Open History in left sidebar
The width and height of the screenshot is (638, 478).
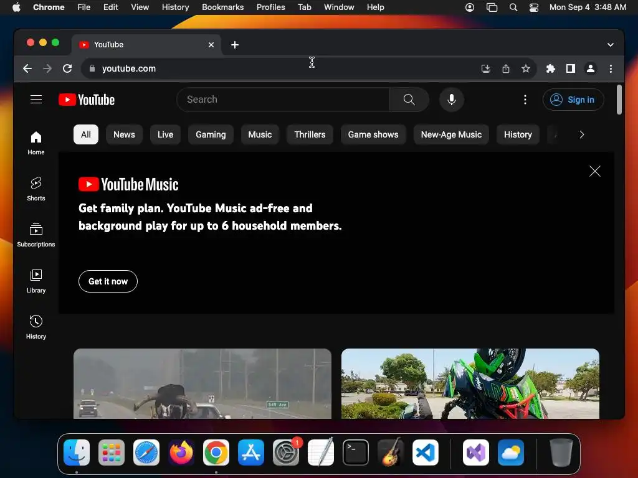pyautogui.click(x=36, y=327)
